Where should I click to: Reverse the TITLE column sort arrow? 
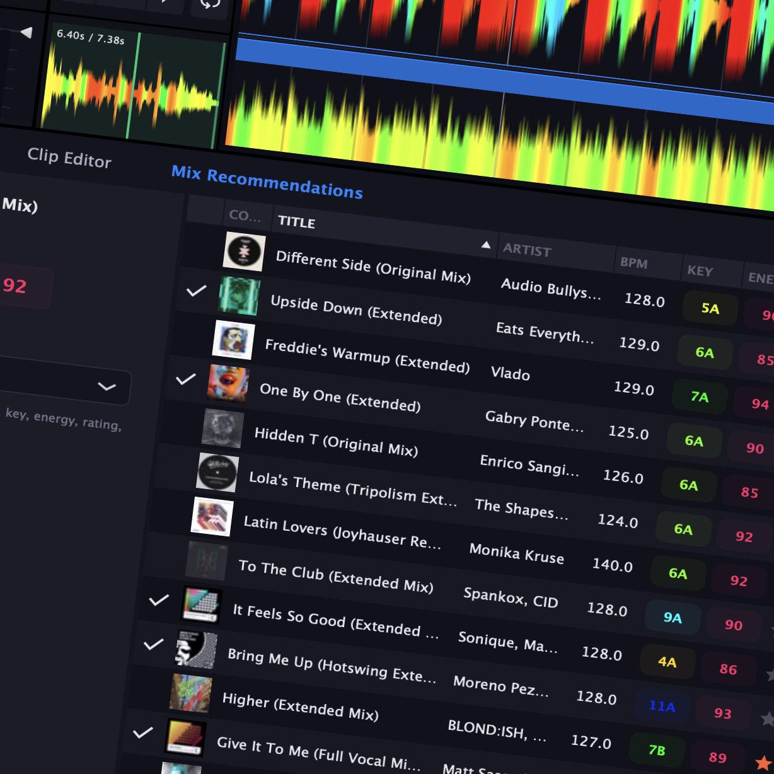pos(486,244)
